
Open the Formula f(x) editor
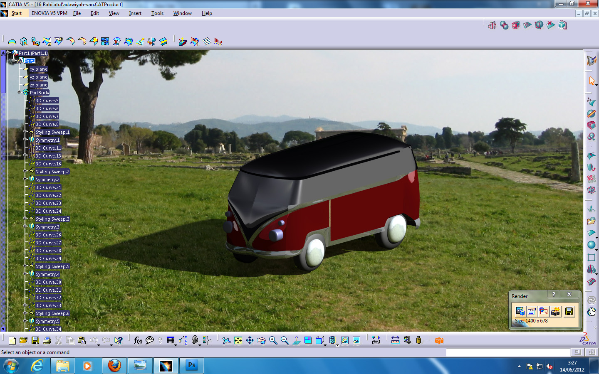tap(137, 340)
